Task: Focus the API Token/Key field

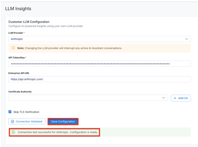Action: [99, 64]
